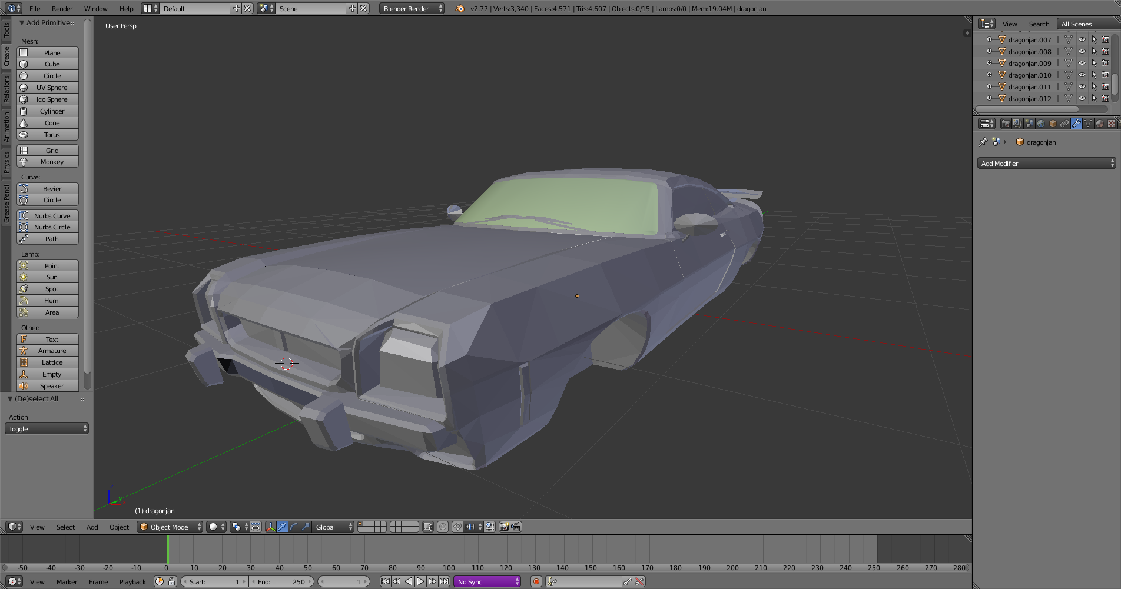Switch to the World properties globe icon
Screen dimensions: 1121x589
tap(1041, 124)
